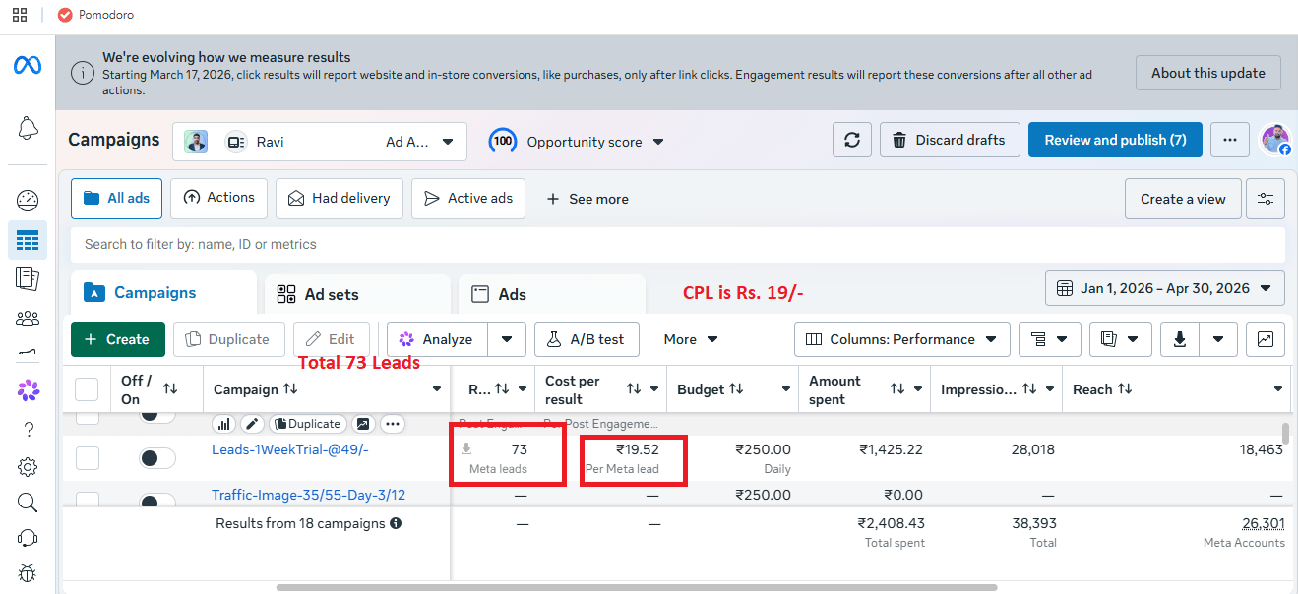Open the filter sliders icon button
The image size is (1298, 594).
1265,199
